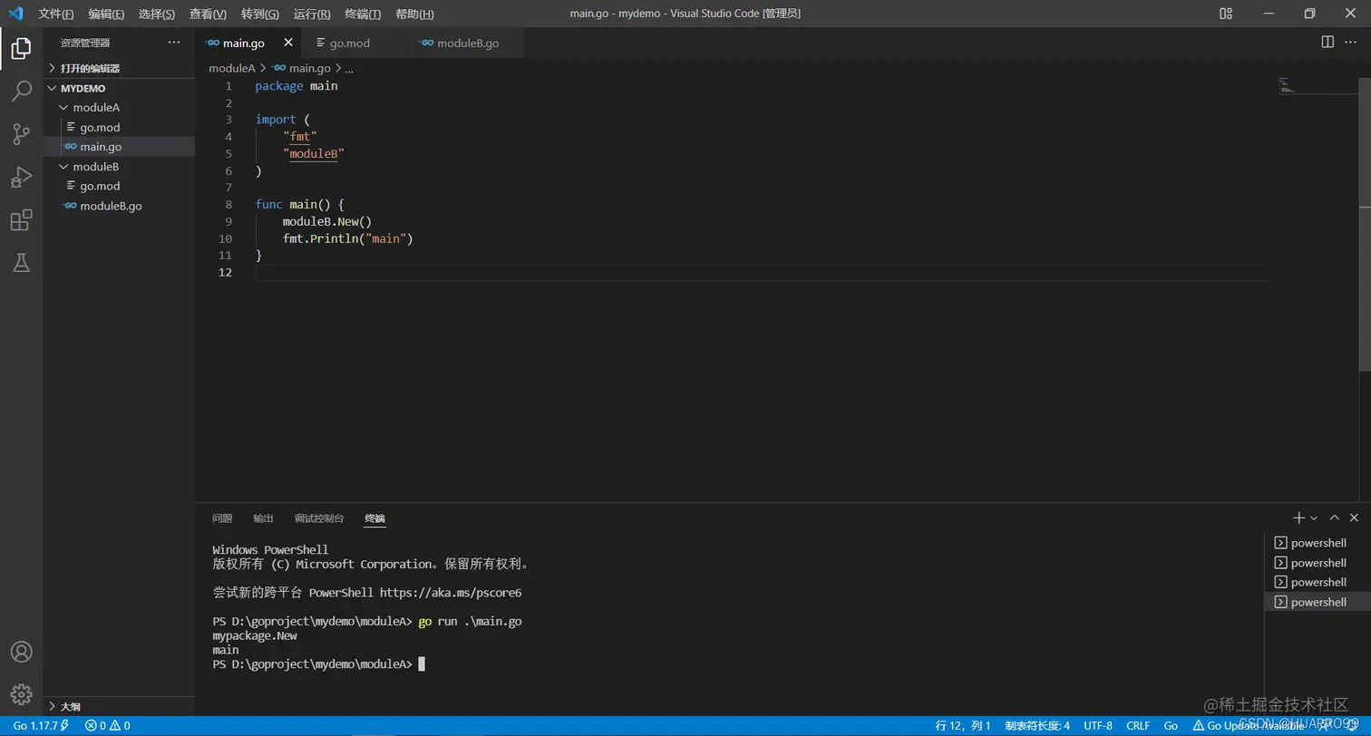Expand the 大纲 outline section

coord(119,706)
